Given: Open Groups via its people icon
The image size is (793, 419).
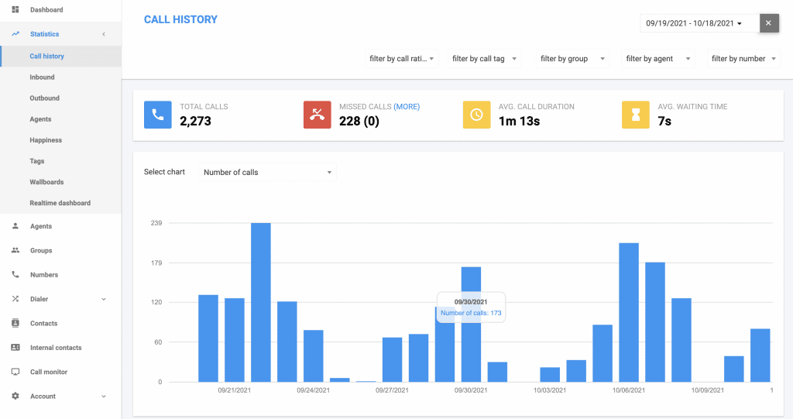Looking at the screenshot, I should [x=15, y=250].
